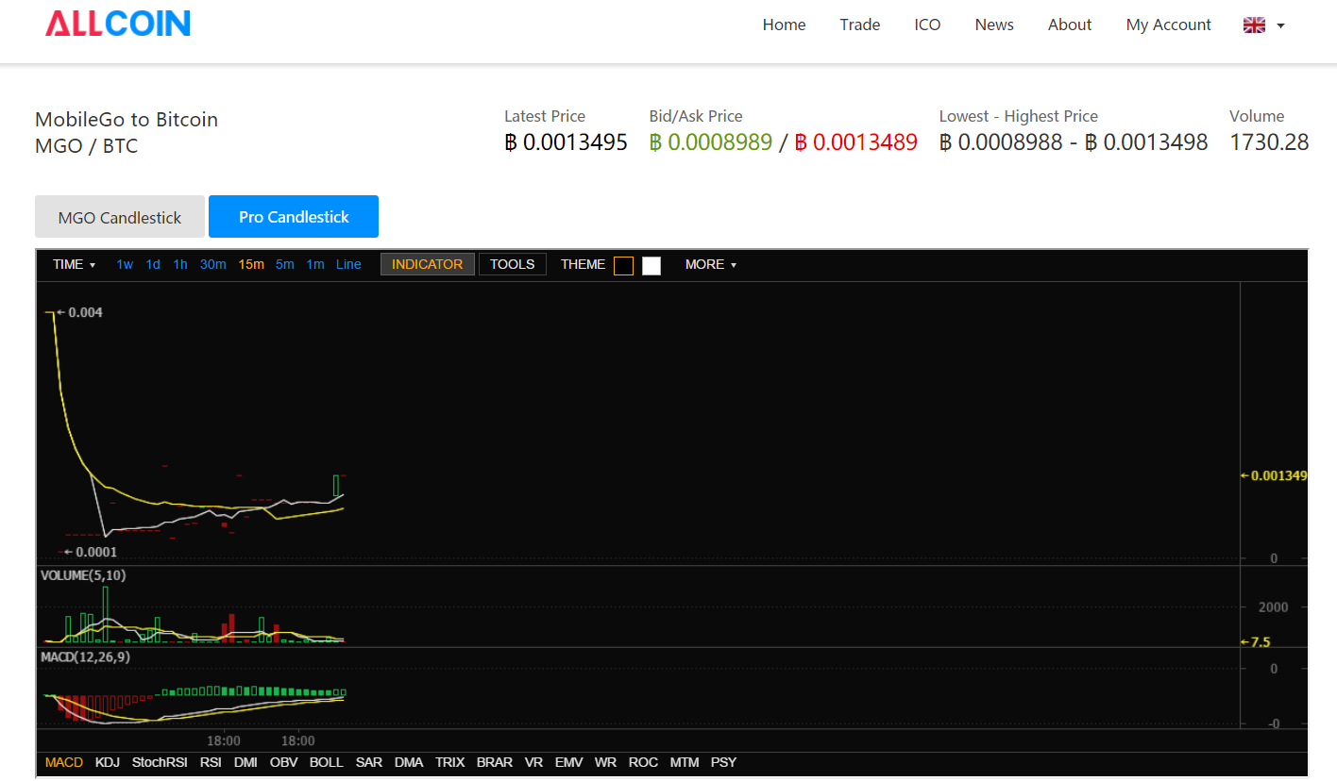Display the BRAR indicator

pyautogui.click(x=495, y=762)
